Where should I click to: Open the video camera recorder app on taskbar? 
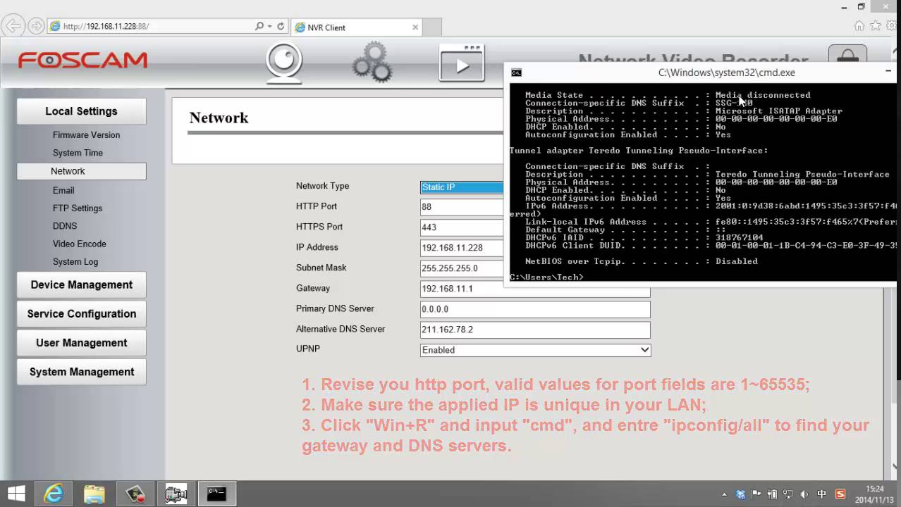tap(176, 494)
